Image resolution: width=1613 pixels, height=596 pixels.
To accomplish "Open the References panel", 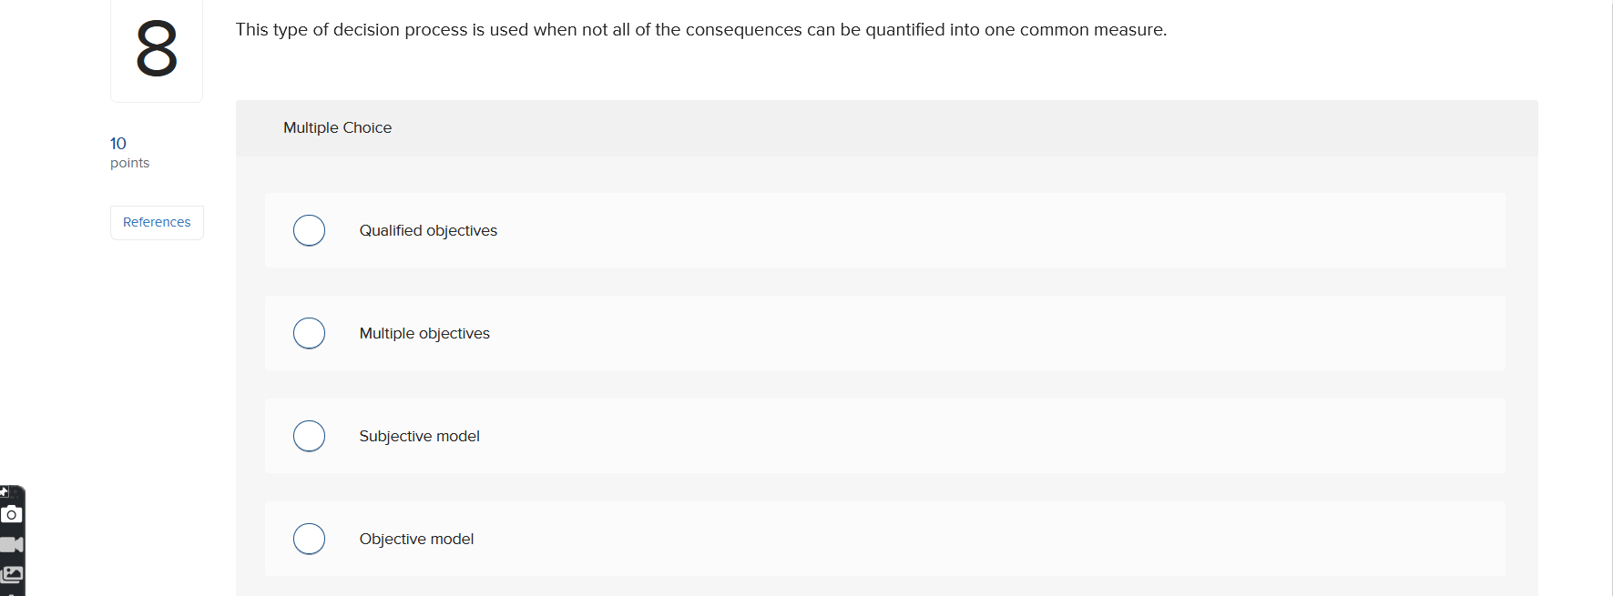I will 156,222.
